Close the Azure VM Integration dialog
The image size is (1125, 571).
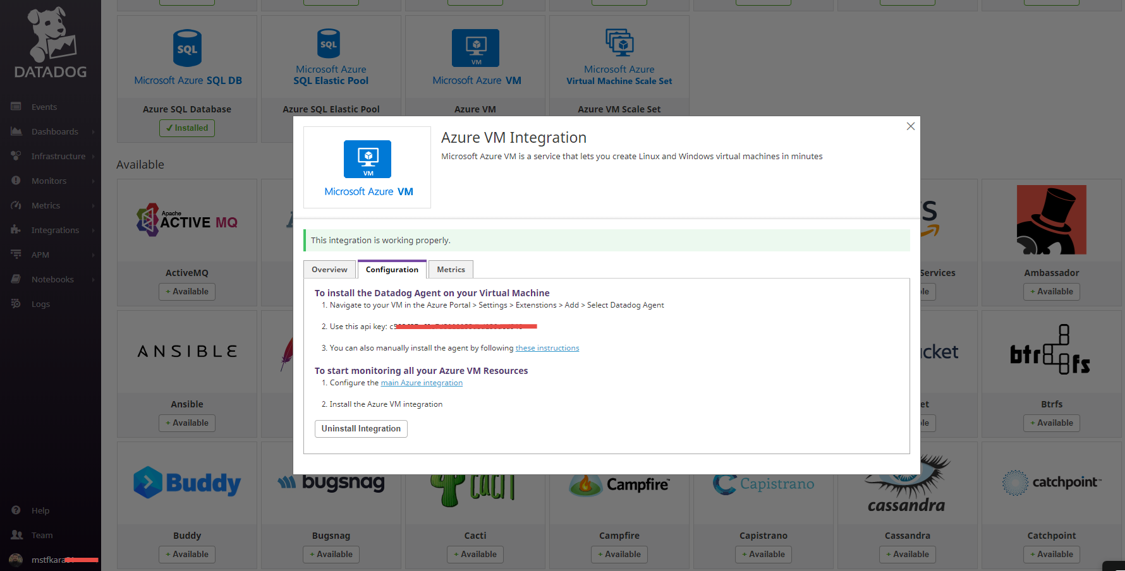(911, 126)
